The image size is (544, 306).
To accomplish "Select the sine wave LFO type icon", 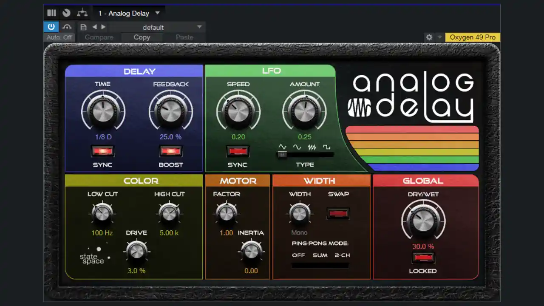I will tap(297, 147).
